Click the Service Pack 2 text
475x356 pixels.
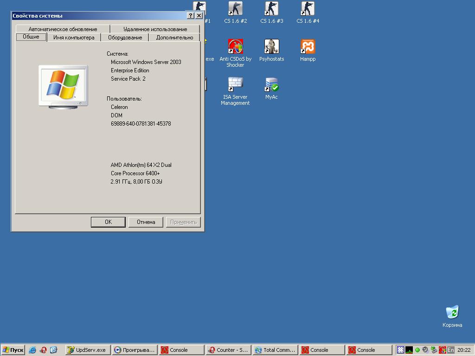pyautogui.click(x=128, y=79)
